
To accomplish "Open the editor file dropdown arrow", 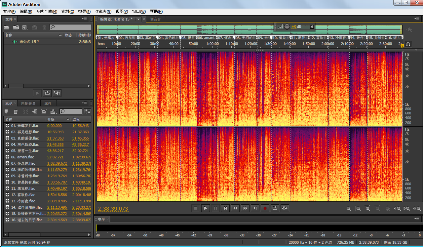I will pos(139,19).
